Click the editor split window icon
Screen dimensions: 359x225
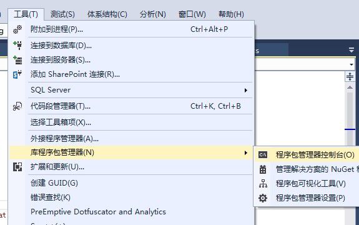(x=350, y=76)
